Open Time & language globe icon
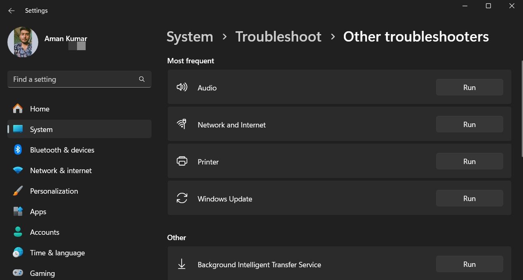The image size is (523, 280). tap(18, 252)
